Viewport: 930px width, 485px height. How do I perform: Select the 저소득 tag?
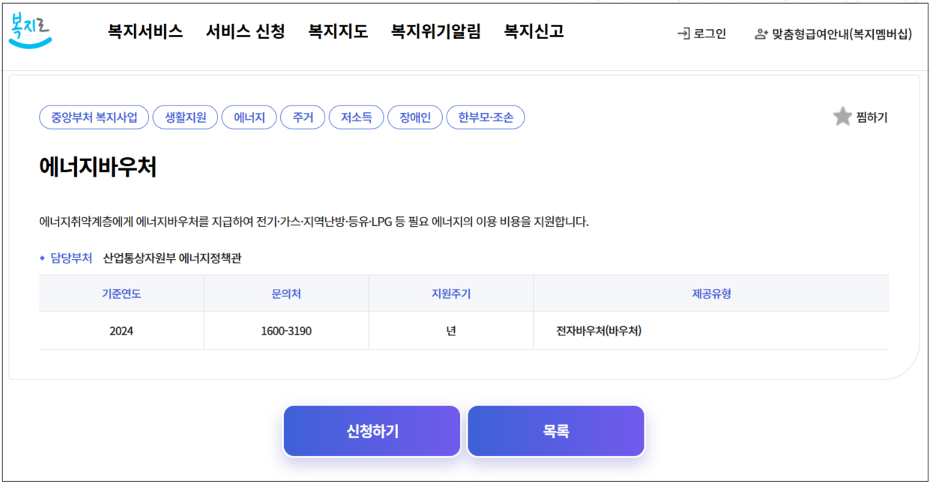coord(356,117)
